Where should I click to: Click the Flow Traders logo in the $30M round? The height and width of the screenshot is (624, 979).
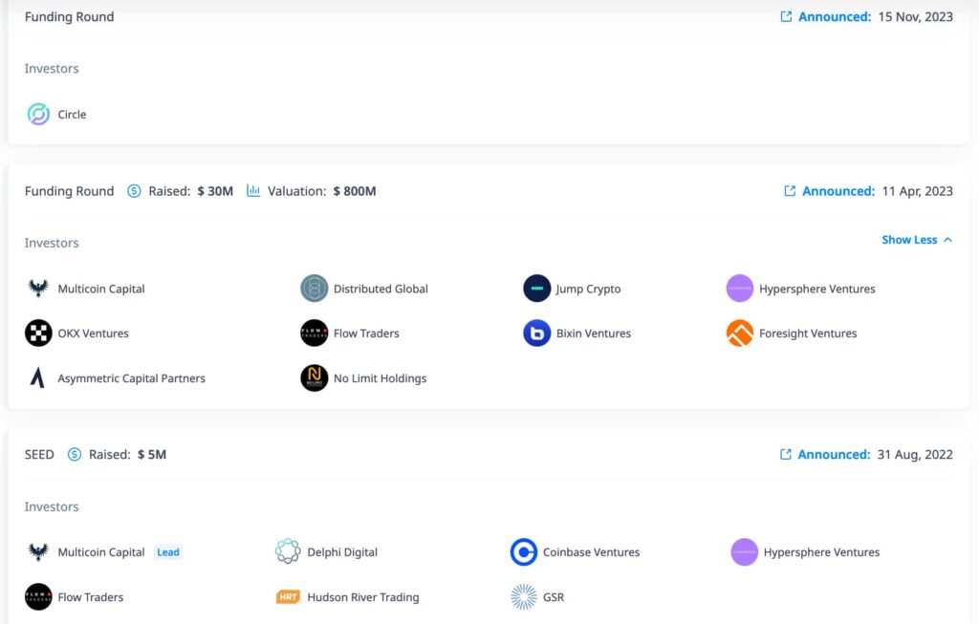point(314,334)
